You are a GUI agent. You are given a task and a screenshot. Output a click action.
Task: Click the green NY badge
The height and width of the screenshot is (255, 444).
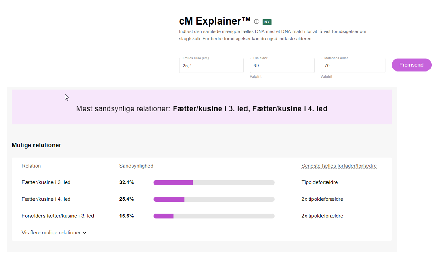[267, 22]
